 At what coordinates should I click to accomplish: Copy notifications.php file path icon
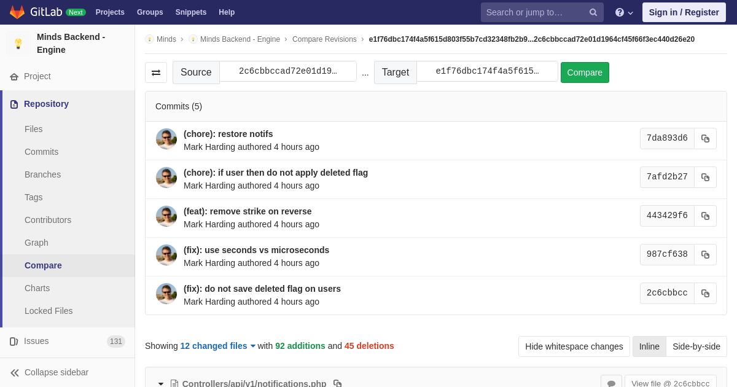coord(337,383)
